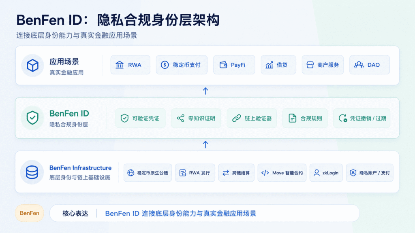Screen dimensions: 415x233
Task: Click the privacy shield icon in 隐私账户 / 支付
Action: coord(353,173)
